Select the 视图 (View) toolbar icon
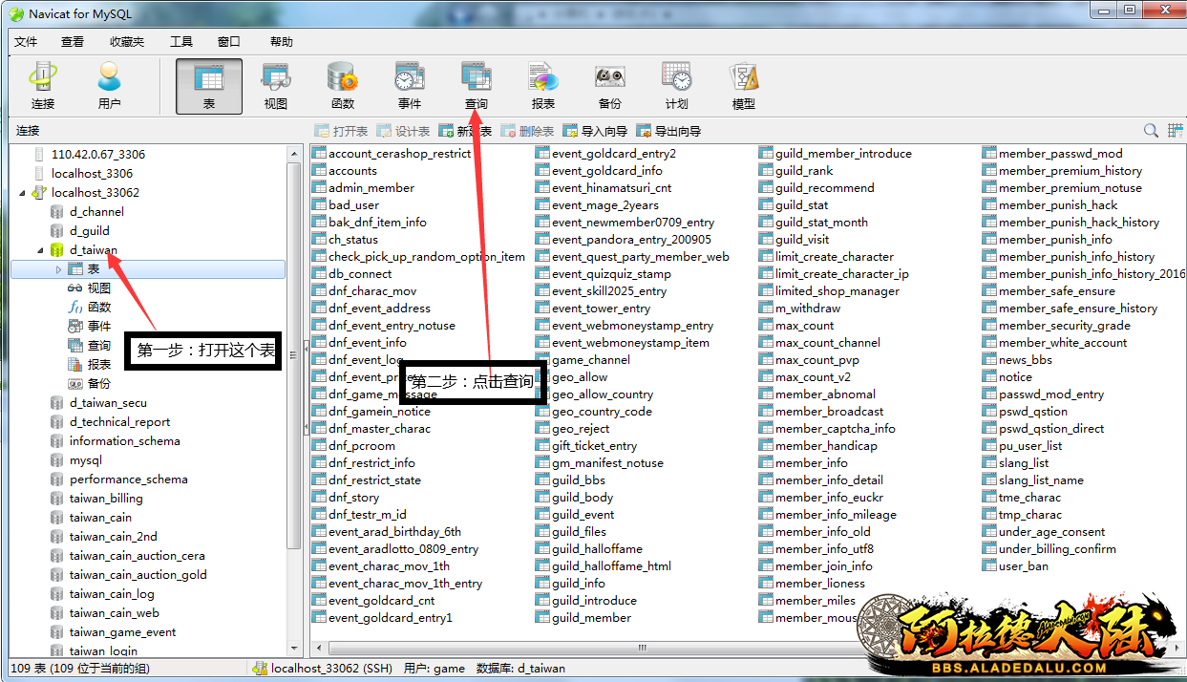This screenshot has width=1187, height=682. tap(275, 86)
